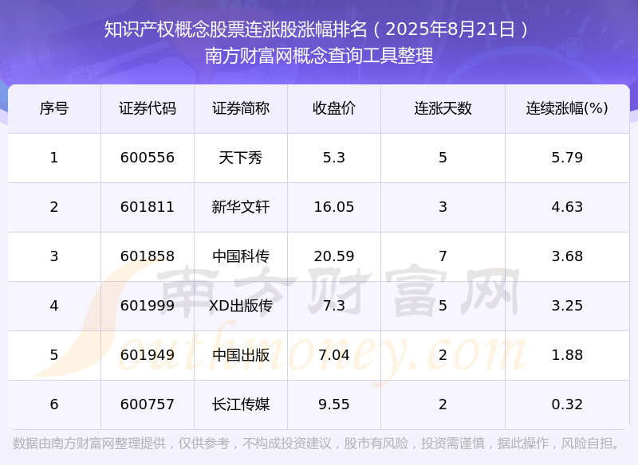The height and width of the screenshot is (465, 638).
Task: Click rising days 3 for 新华文轩
Action: [x=443, y=207]
